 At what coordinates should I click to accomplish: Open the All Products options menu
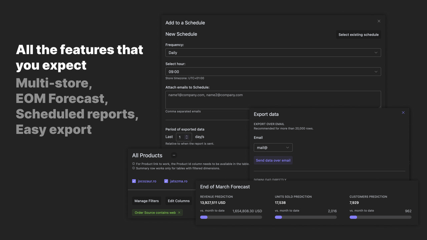[x=174, y=155]
